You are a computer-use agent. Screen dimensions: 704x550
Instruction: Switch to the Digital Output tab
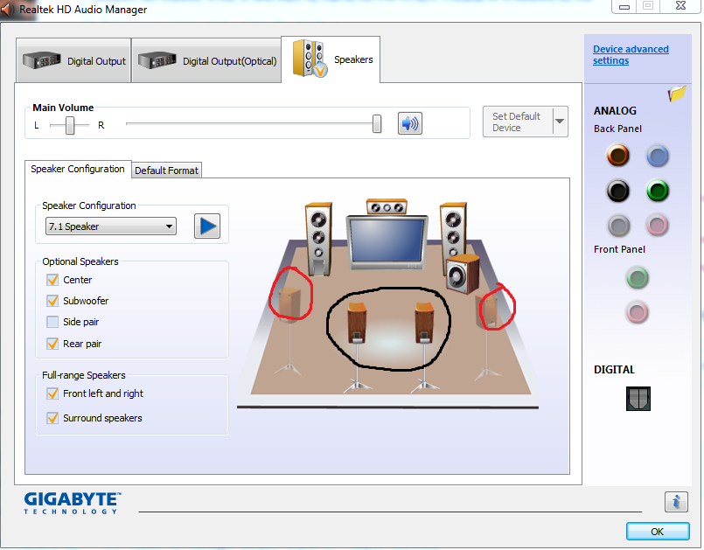tap(73, 60)
